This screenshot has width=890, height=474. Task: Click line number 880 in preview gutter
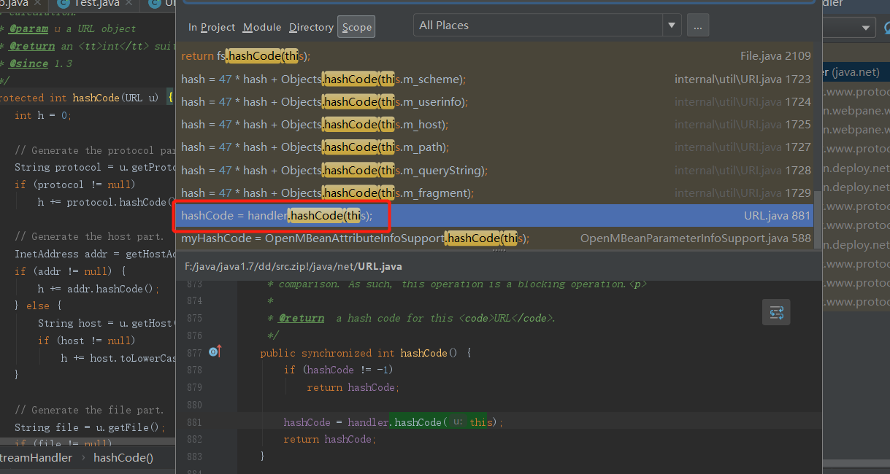click(193, 405)
